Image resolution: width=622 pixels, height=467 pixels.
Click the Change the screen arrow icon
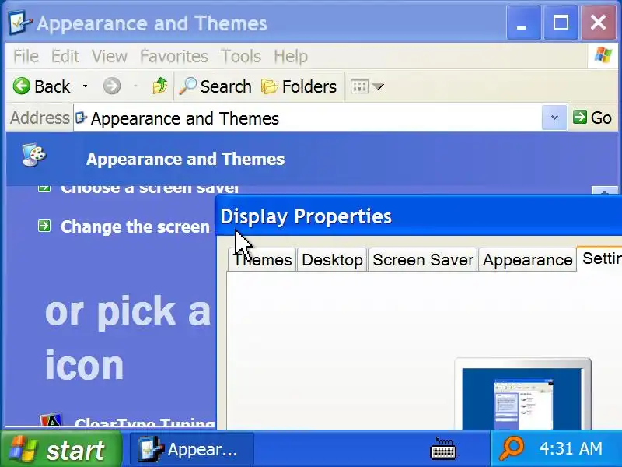44,226
